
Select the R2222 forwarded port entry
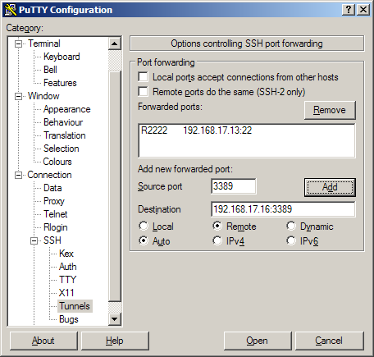tap(196, 130)
